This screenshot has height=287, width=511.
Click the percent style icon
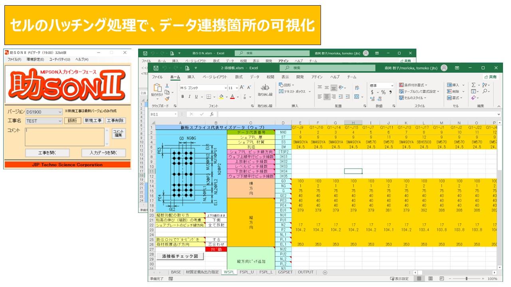click(383, 92)
